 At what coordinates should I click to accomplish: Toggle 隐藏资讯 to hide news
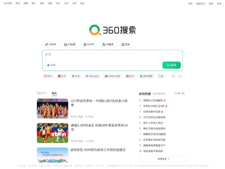[x=201, y=4]
